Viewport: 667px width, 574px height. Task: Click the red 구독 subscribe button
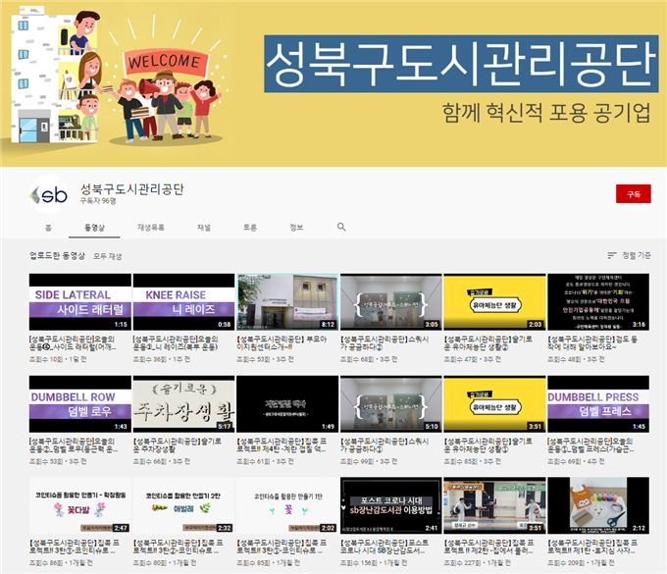click(633, 193)
